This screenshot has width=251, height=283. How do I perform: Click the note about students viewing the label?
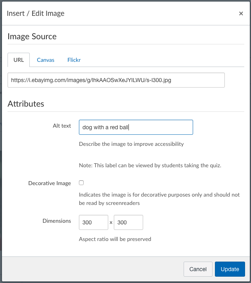coord(150,165)
